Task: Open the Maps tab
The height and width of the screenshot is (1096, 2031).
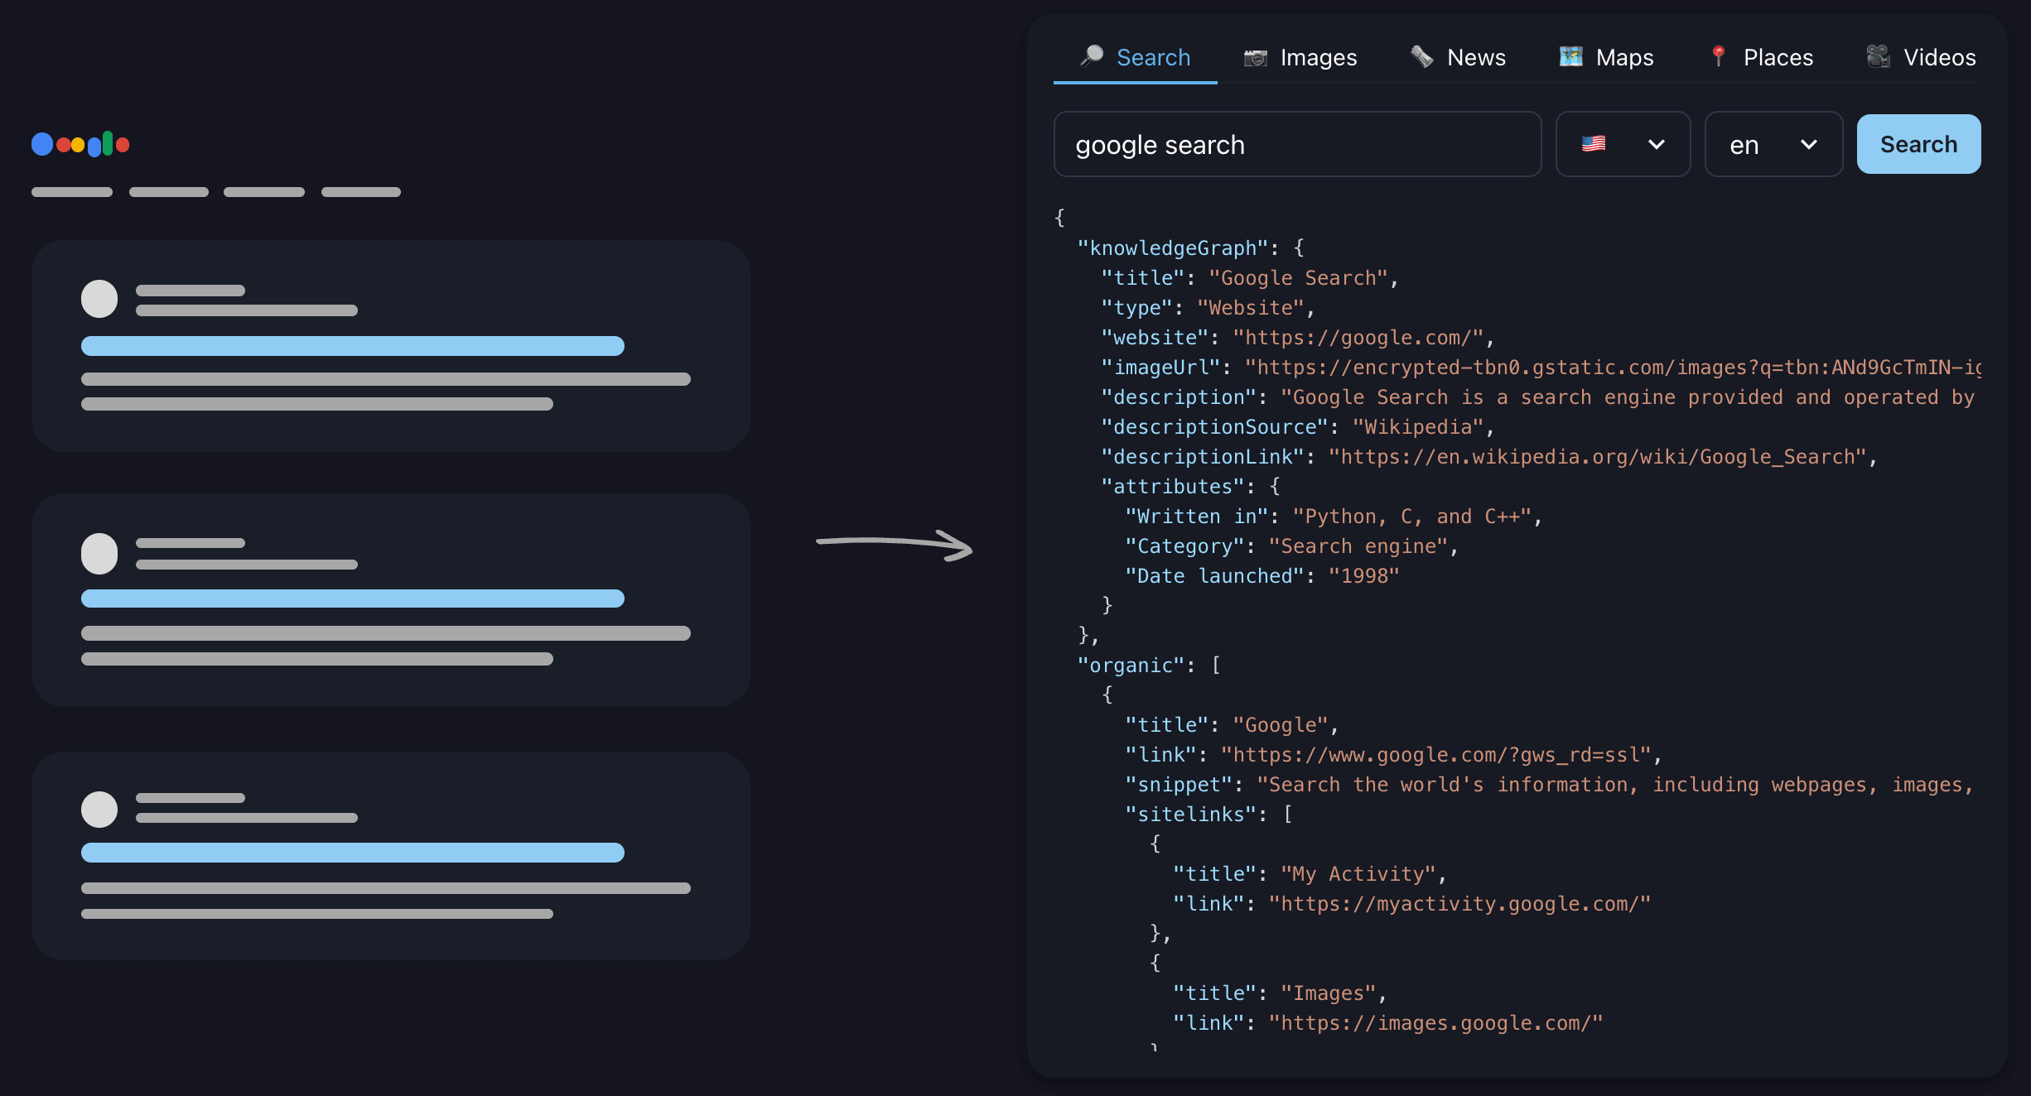Action: (x=1625, y=56)
